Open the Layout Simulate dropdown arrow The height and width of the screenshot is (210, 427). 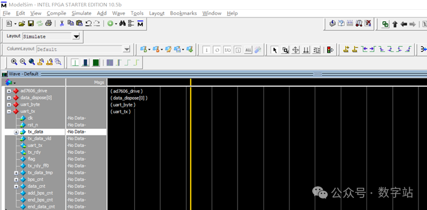(76, 37)
